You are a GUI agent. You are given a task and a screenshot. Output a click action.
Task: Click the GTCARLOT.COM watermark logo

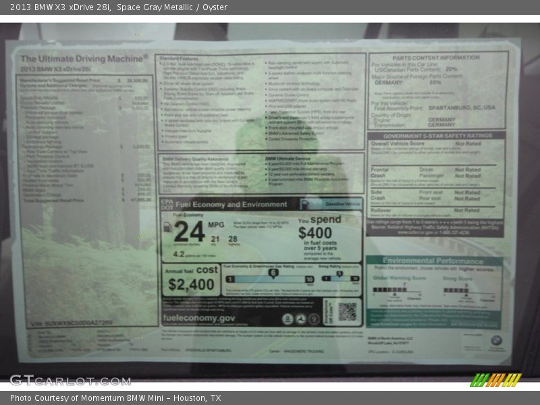[x=70, y=380]
